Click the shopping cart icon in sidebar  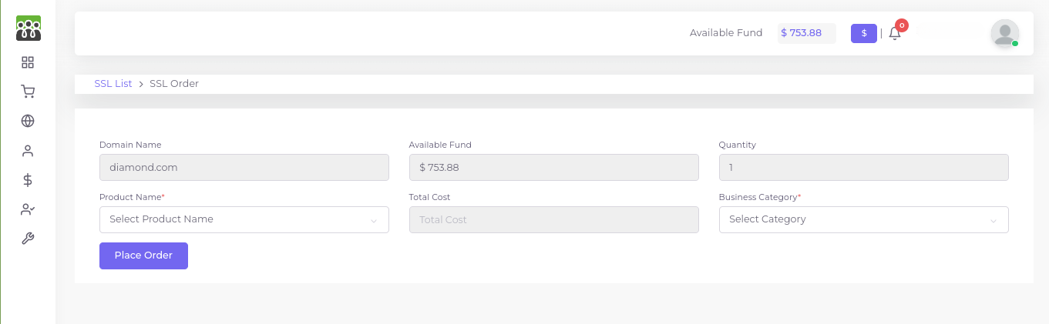point(28,92)
